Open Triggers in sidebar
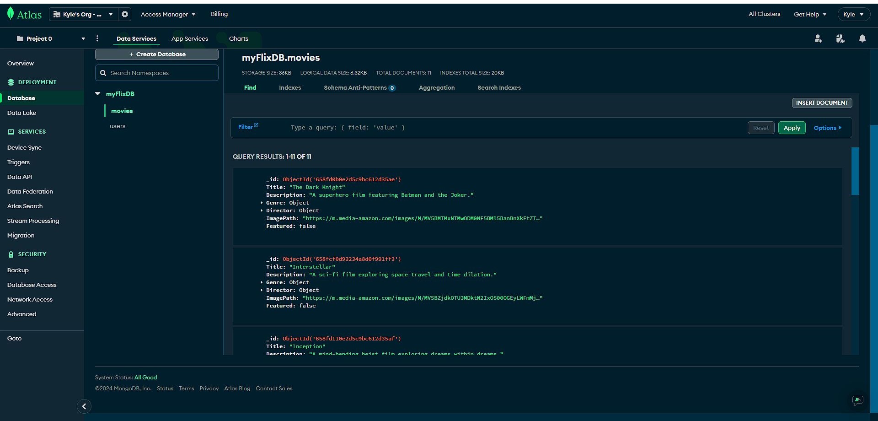The height and width of the screenshot is (421, 878). click(18, 162)
